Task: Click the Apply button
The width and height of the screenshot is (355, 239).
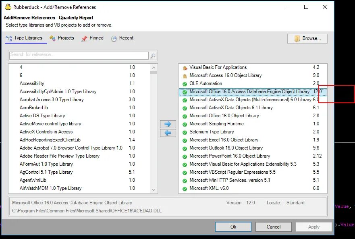Action: click(x=314, y=227)
